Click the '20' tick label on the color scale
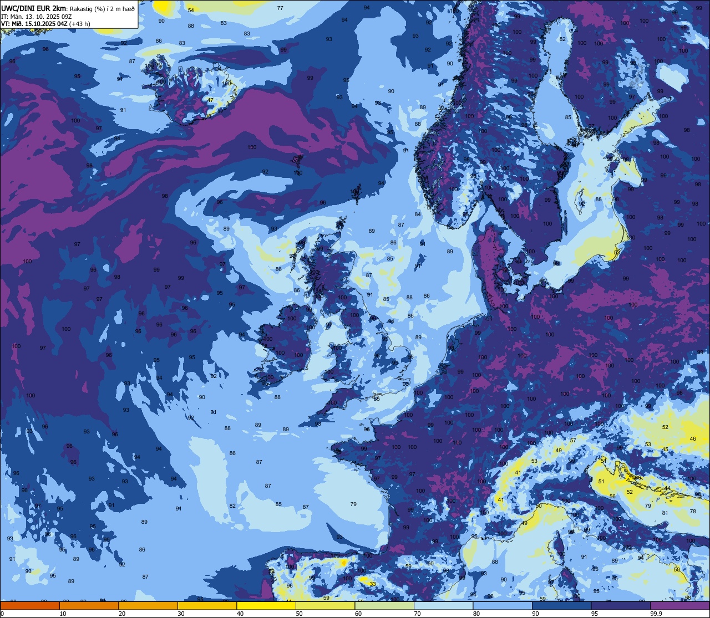This screenshot has height=618, width=710. 122,614
